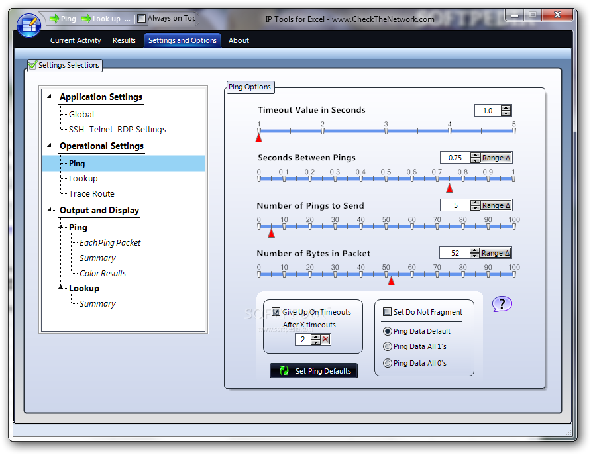
Task: Click the Look up toolbar shortcut
Action: click(101, 19)
